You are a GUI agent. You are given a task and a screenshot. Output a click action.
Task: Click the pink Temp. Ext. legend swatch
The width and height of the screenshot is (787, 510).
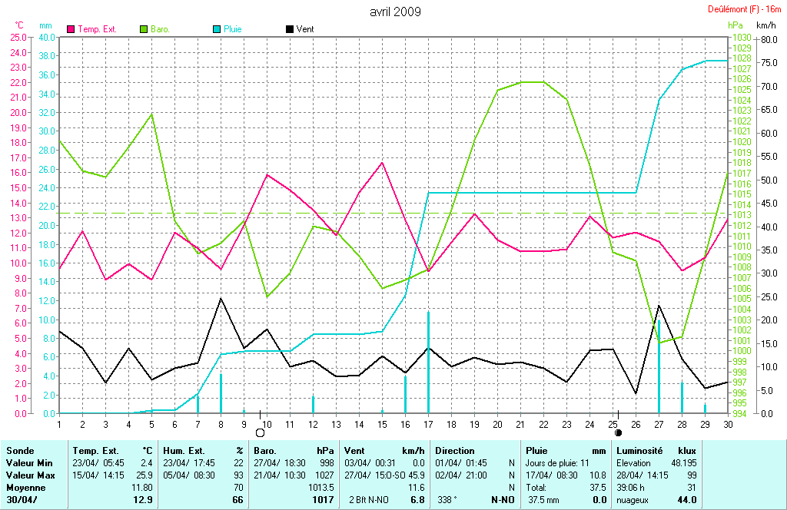72,29
